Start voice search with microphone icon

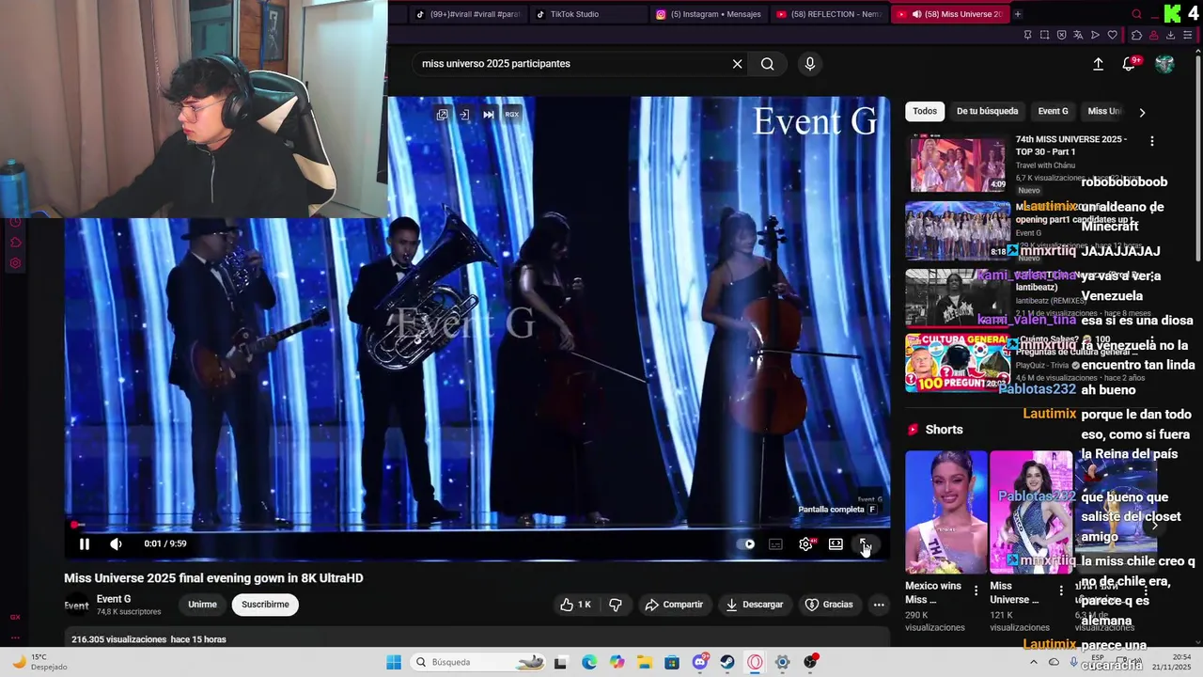pyautogui.click(x=810, y=64)
